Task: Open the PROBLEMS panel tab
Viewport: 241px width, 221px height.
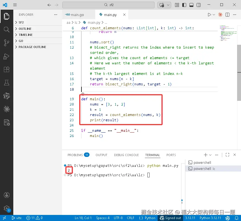Action: [x=78, y=155]
